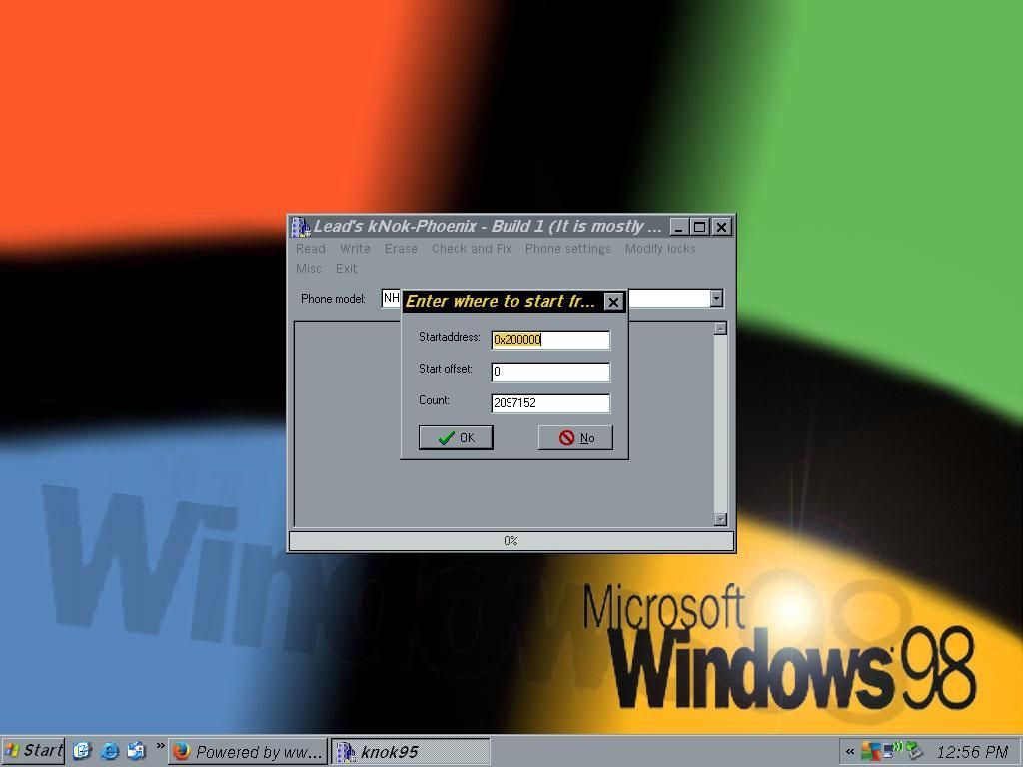Image resolution: width=1023 pixels, height=767 pixels.
Task: Close the 'Enter where to start' dialog
Action: 614,302
